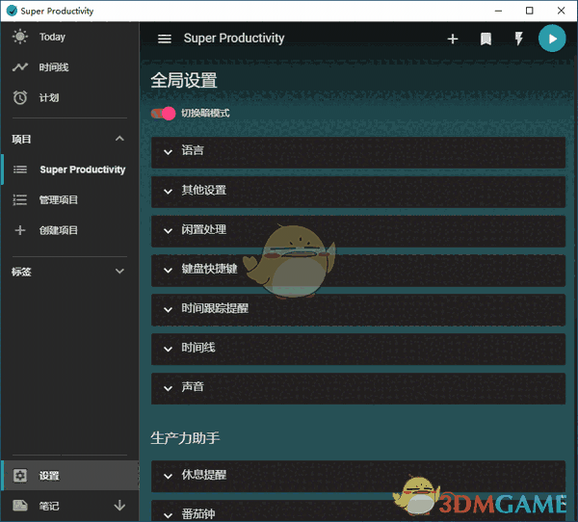The width and height of the screenshot is (578, 522).
Task: Open bookmarks with the bookmark icon
Action: point(486,39)
